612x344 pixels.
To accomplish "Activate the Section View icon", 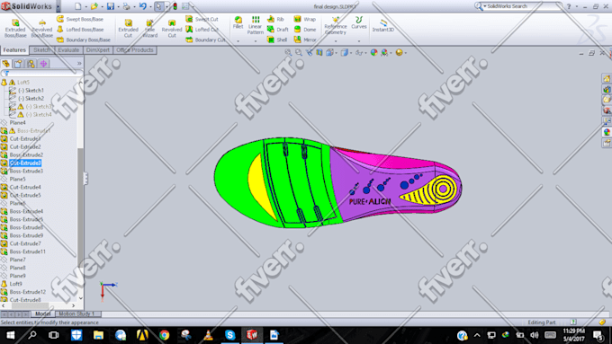I will point(319,52).
